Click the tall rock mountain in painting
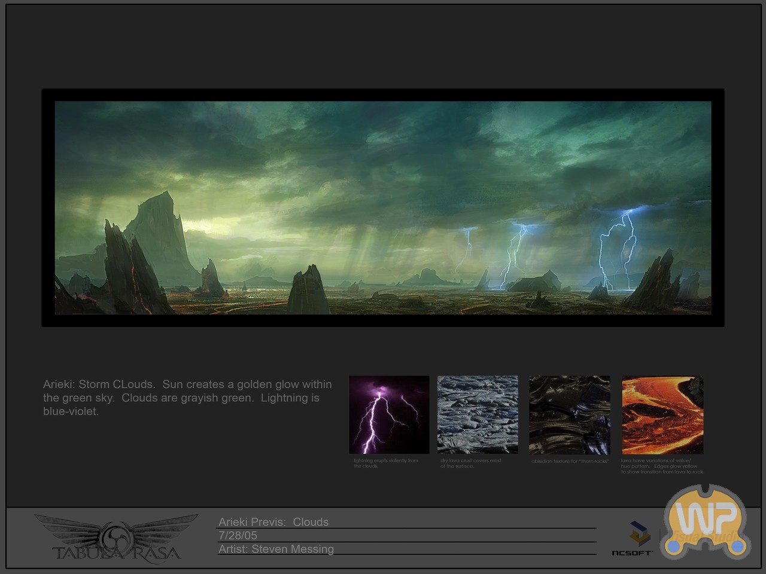Viewport: 766px width, 574px height. pyautogui.click(x=157, y=233)
